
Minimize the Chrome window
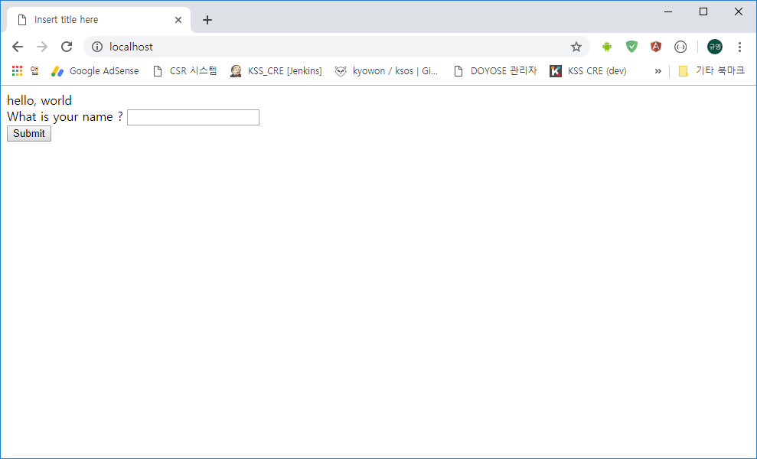tap(668, 11)
